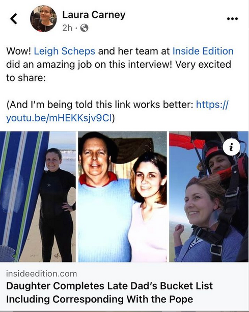Image resolution: width=249 pixels, height=312 pixels.
Task: Open the Daughter Completes Late Dad's Bucket List article
Action: [x=109, y=293]
